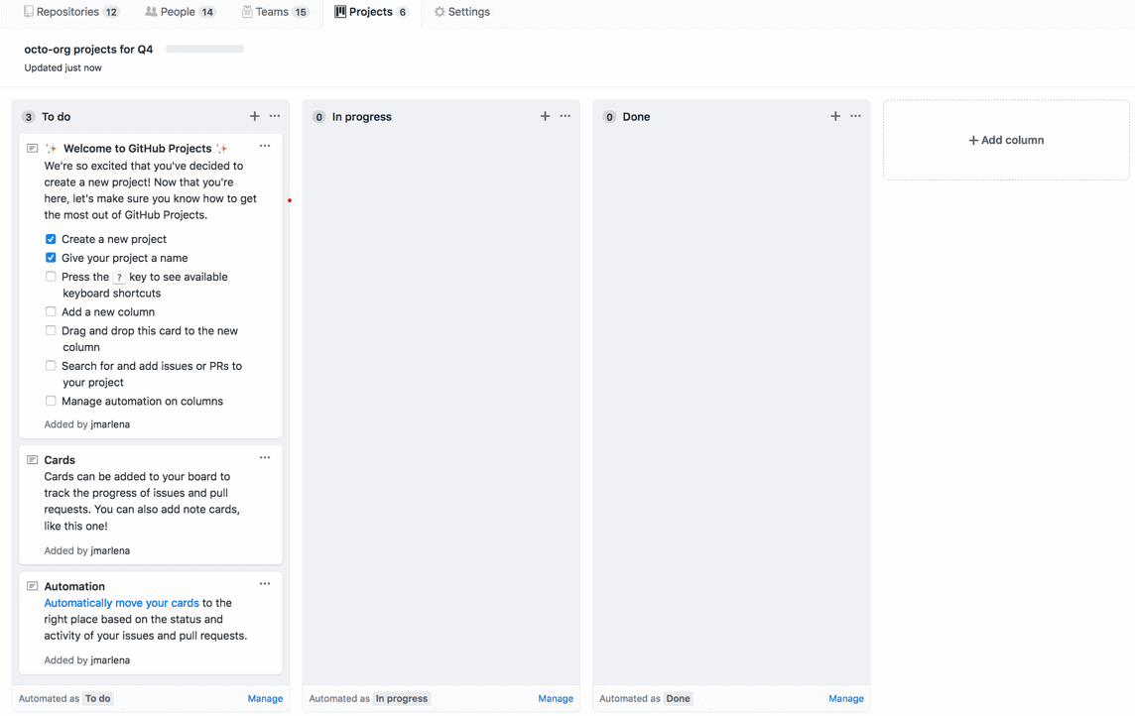Click the In progress automation label in footer
This screenshot has width=1135, height=716.
402,698
